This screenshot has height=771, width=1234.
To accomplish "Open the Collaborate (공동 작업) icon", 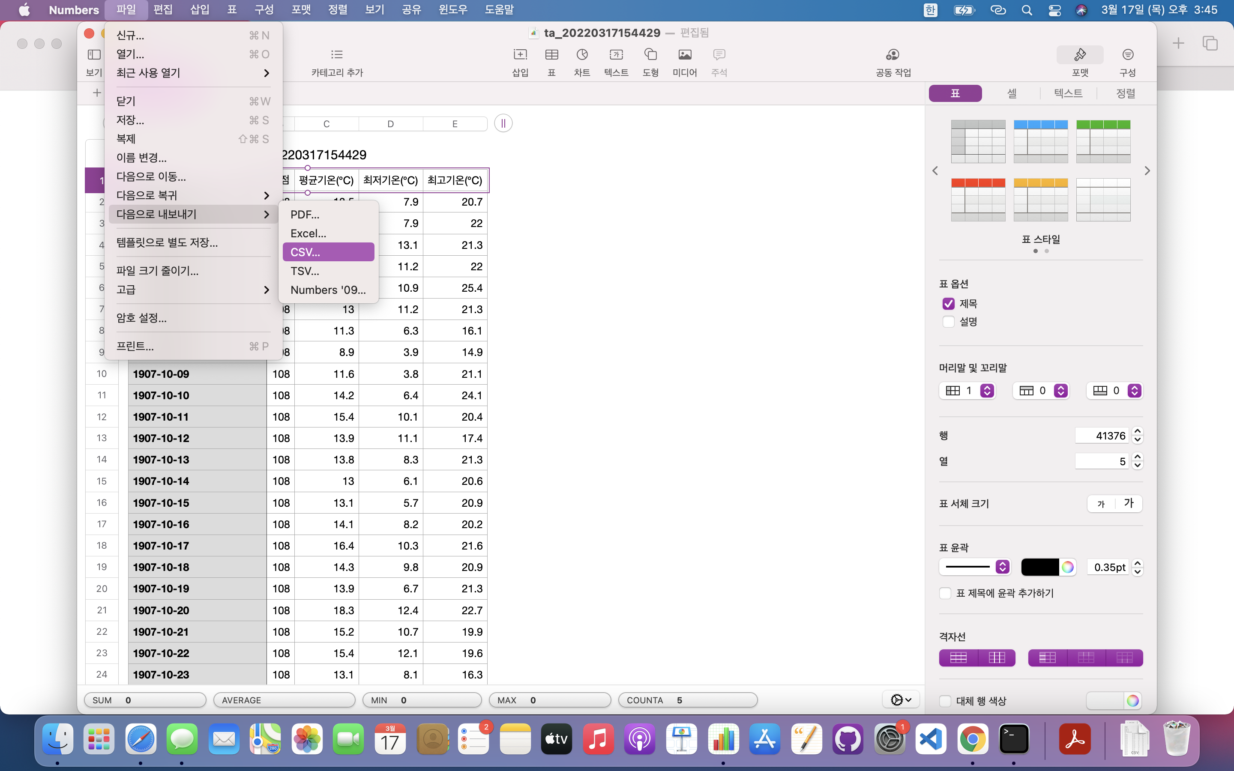I will click(893, 55).
